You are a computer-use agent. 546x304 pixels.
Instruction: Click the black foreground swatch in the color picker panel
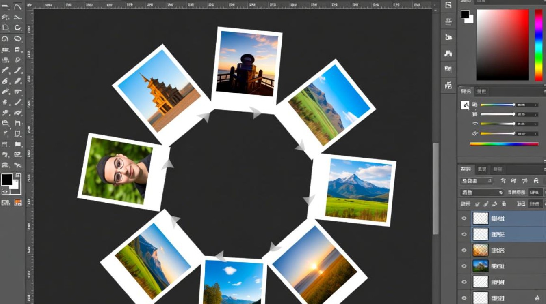(465, 15)
